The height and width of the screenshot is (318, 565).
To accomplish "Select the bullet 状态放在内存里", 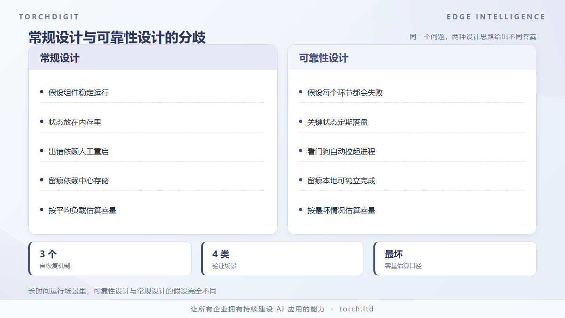I will [x=75, y=122].
